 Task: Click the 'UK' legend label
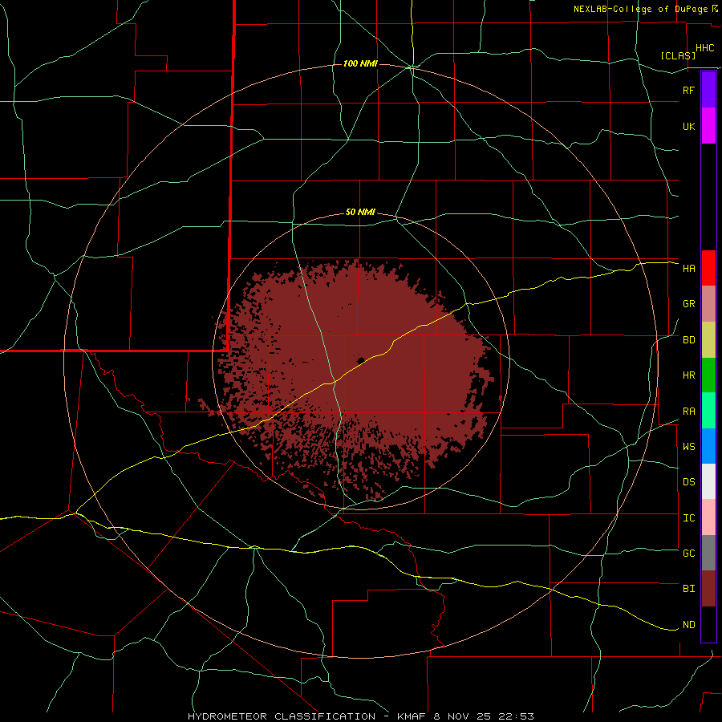click(x=689, y=126)
